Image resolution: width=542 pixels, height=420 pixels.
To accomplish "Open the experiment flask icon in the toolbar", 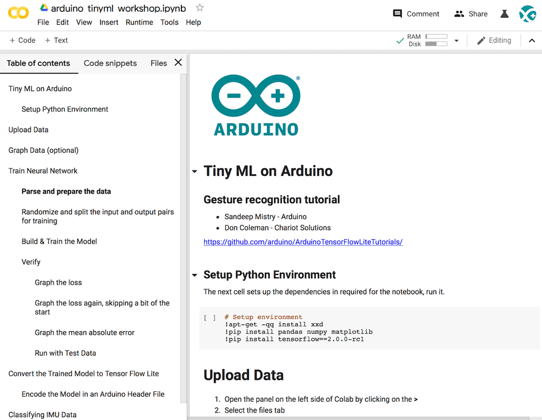I will (504, 13).
